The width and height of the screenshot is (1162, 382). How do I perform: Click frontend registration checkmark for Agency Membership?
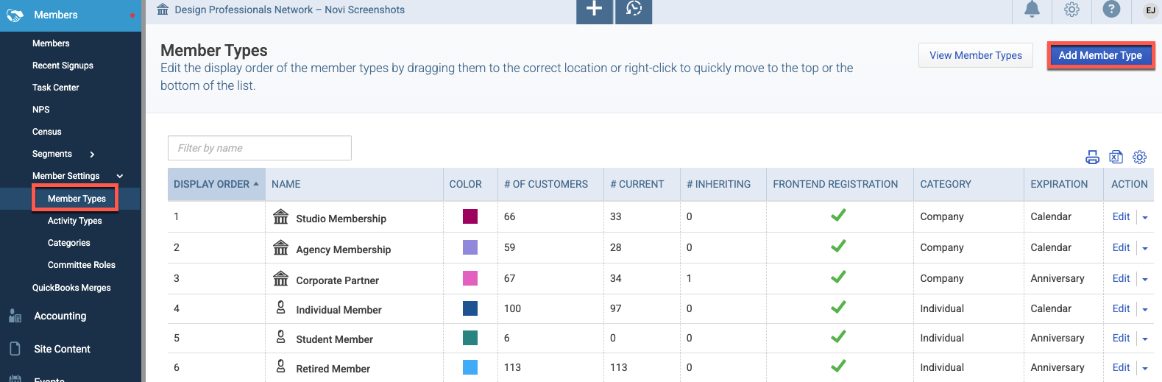tap(838, 246)
